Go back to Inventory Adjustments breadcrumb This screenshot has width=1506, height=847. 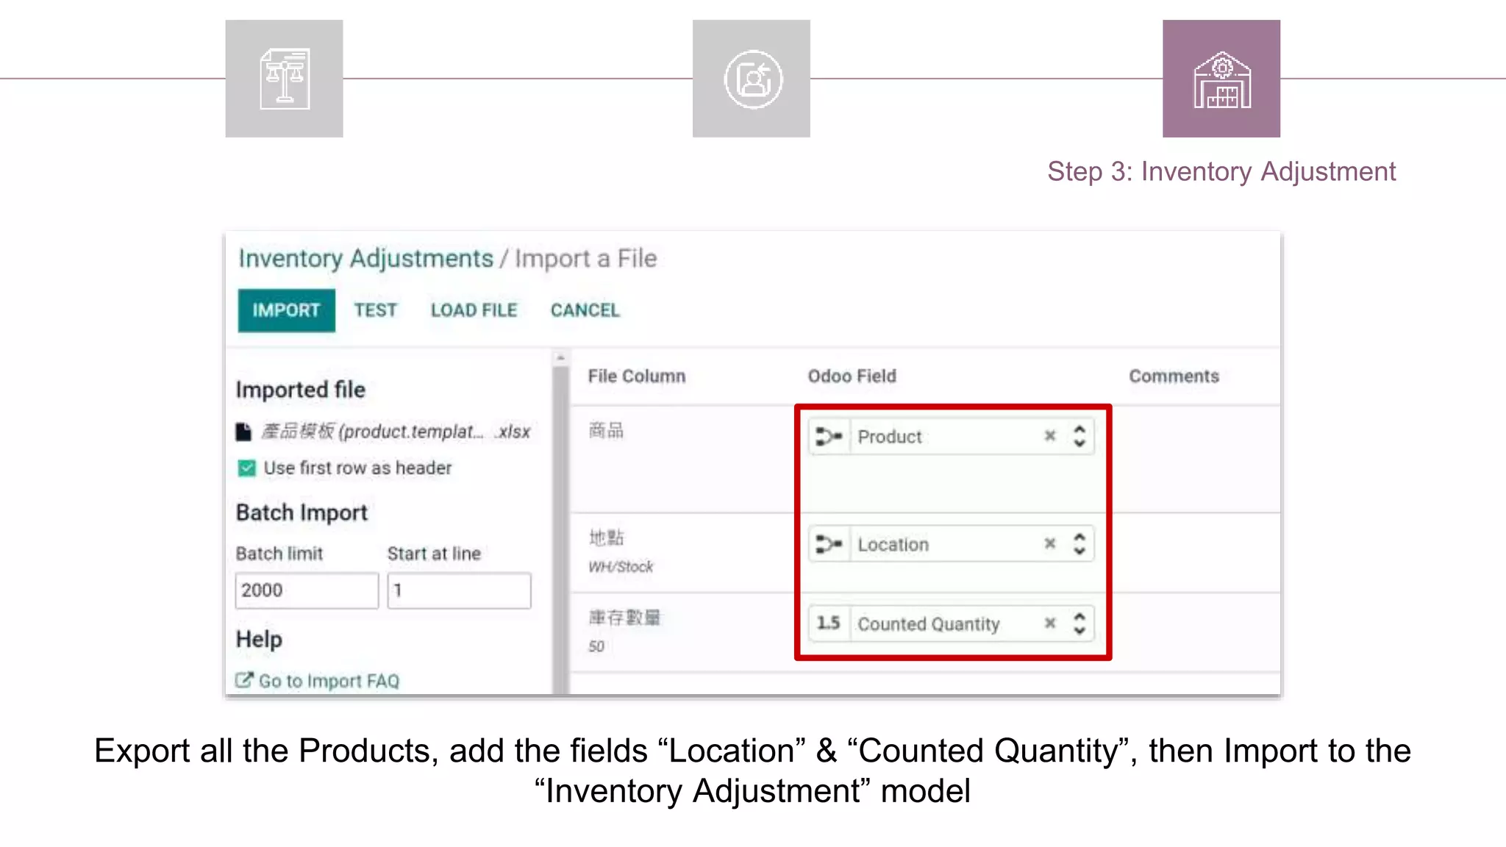click(x=365, y=259)
